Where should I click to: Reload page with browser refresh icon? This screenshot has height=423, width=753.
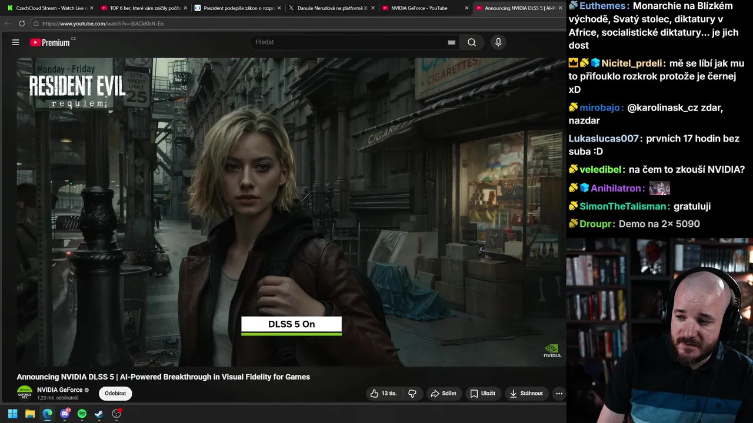pyautogui.click(x=22, y=23)
